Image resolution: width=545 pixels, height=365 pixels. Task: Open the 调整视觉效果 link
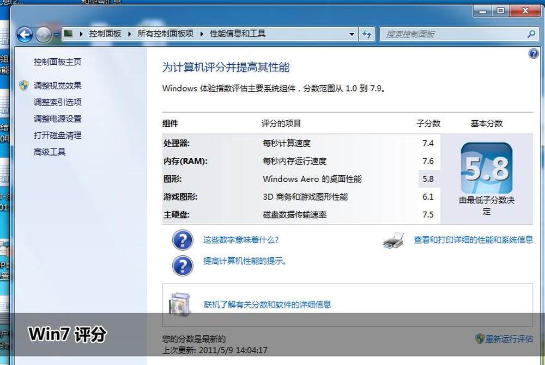tap(57, 85)
